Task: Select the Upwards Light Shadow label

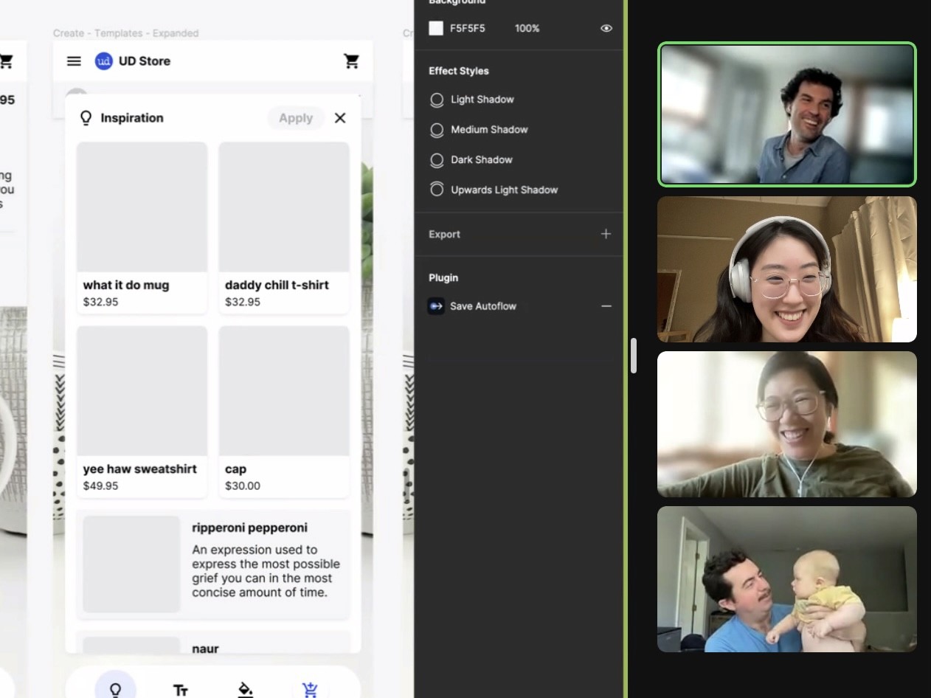Action: (x=504, y=190)
